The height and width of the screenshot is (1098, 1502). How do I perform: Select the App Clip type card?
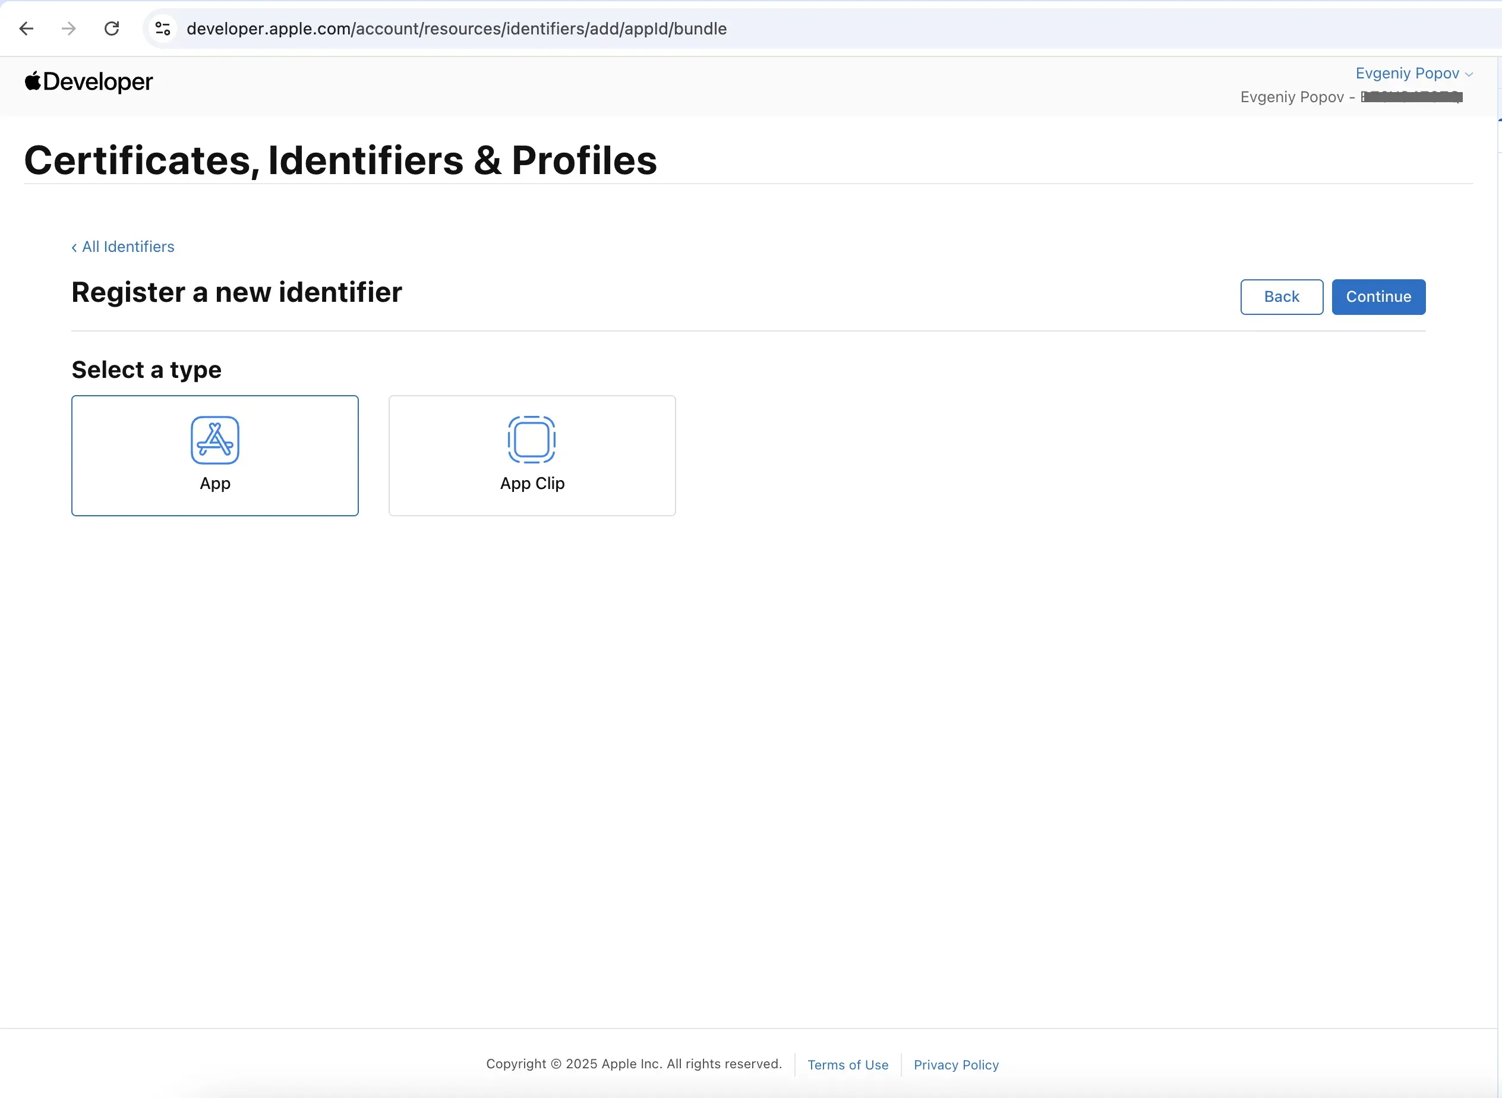[532, 455]
